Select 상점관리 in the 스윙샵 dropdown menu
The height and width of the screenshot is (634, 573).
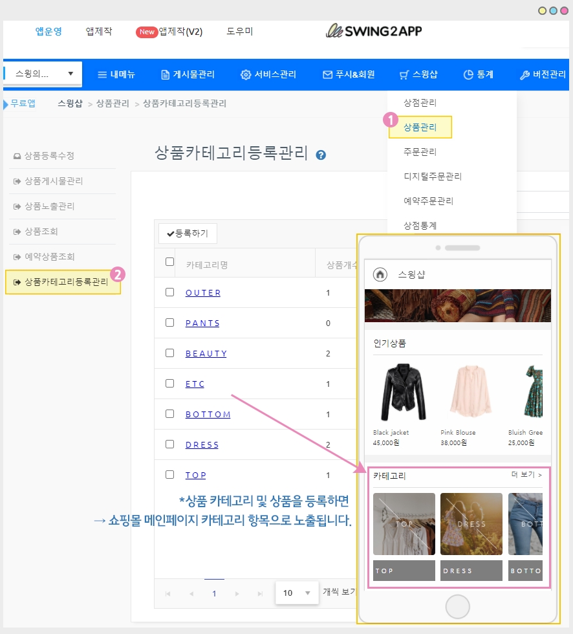pos(420,103)
